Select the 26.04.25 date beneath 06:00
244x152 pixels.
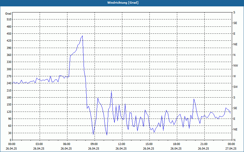(x=66, y=148)
